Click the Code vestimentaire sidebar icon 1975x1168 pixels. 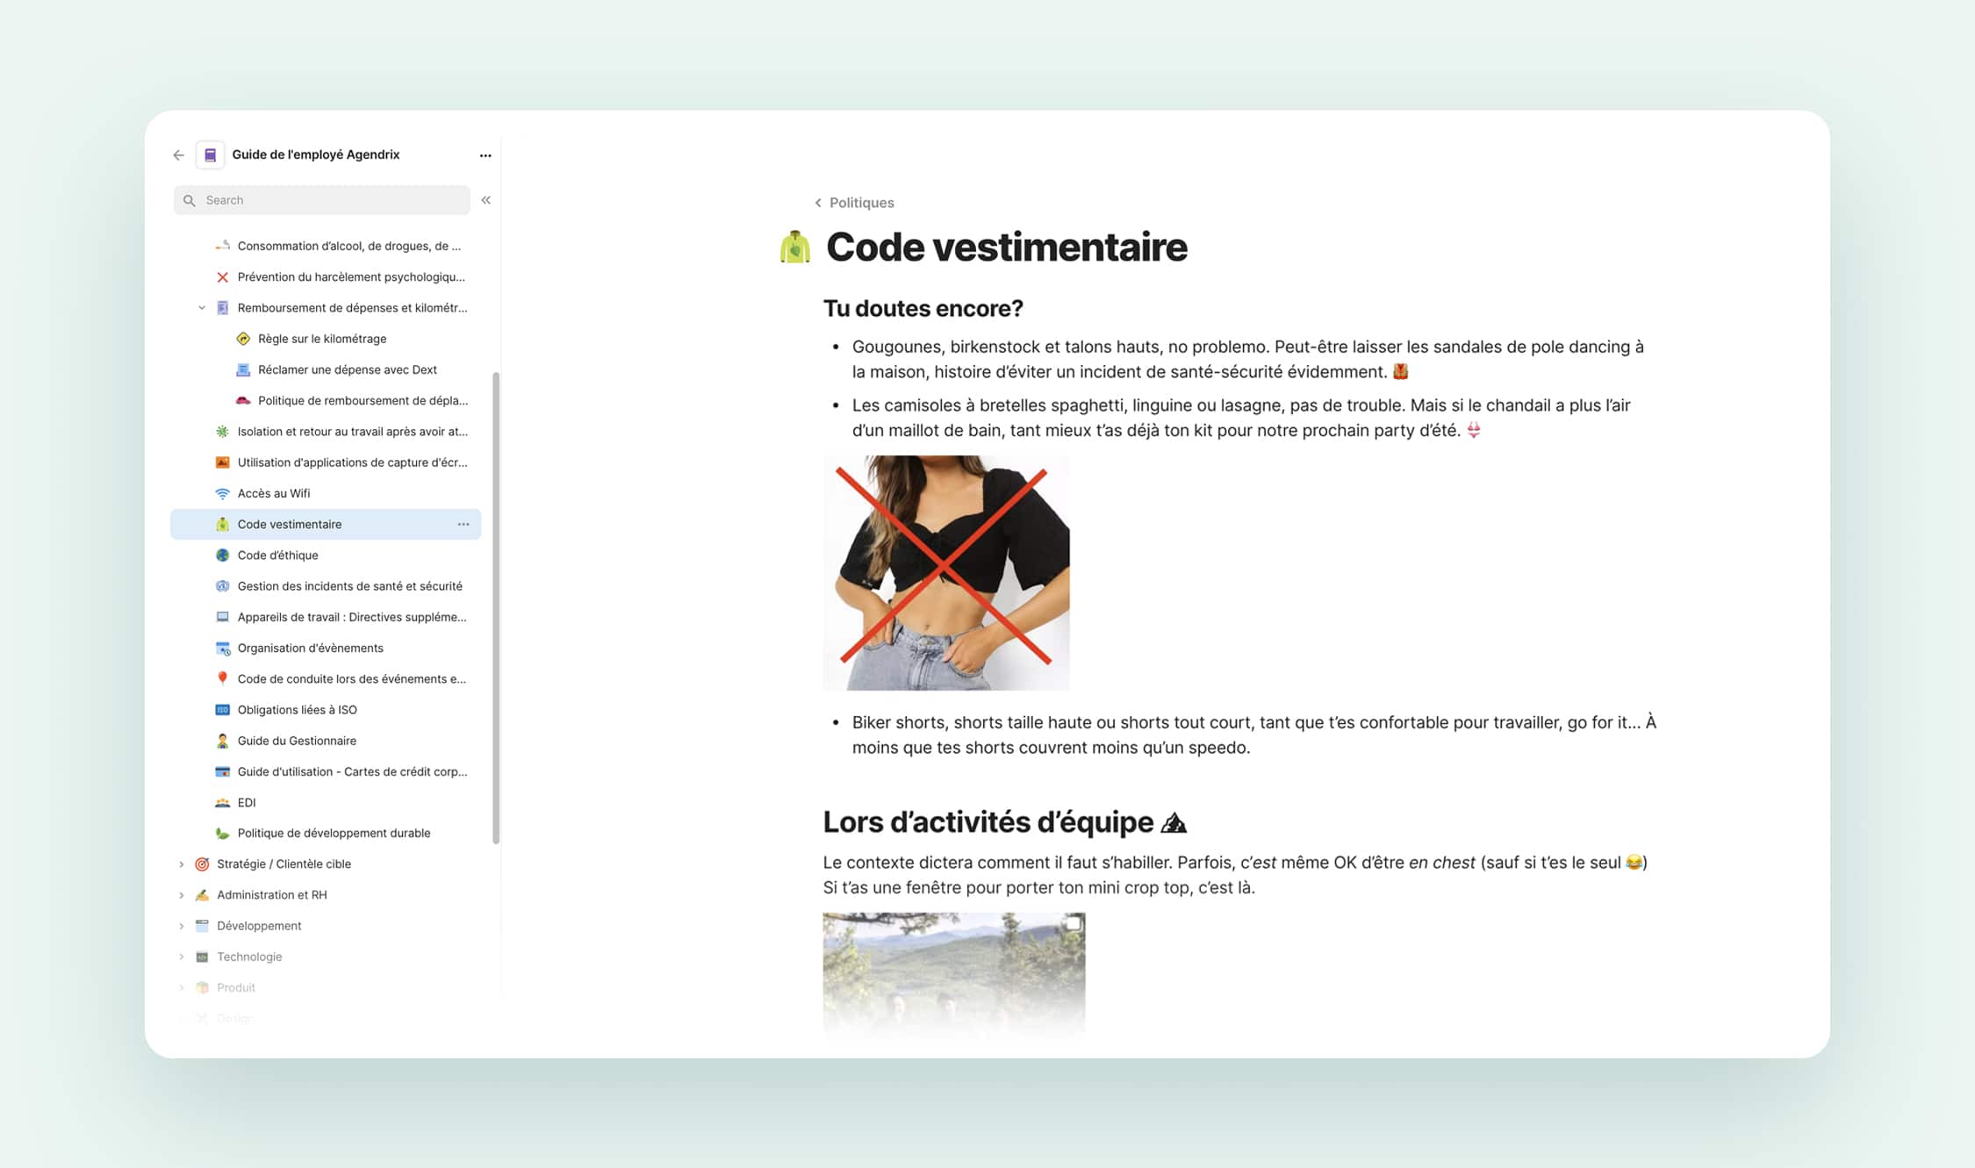tap(221, 524)
